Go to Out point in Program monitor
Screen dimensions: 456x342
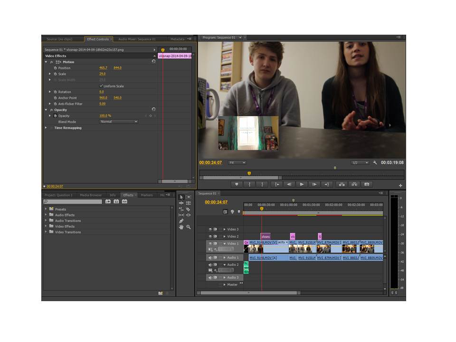coord(327,184)
